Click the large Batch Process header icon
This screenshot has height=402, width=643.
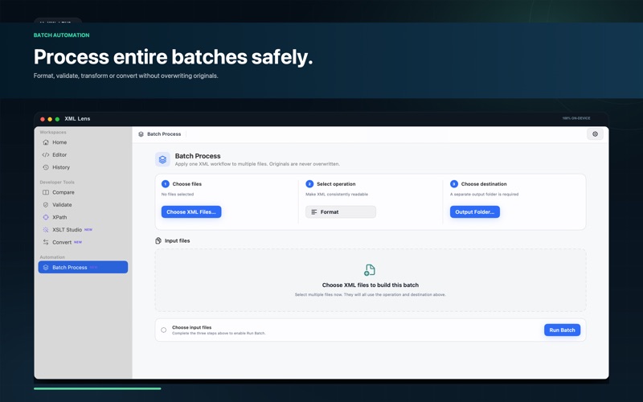(x=162, y=159)
